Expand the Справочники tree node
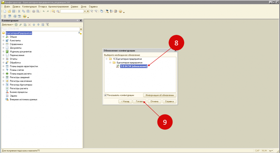 point(3,44)
